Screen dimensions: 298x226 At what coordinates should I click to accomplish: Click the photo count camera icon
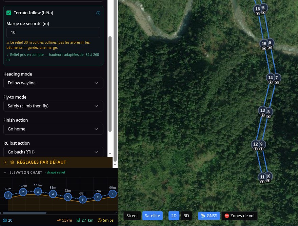(5, 220)
